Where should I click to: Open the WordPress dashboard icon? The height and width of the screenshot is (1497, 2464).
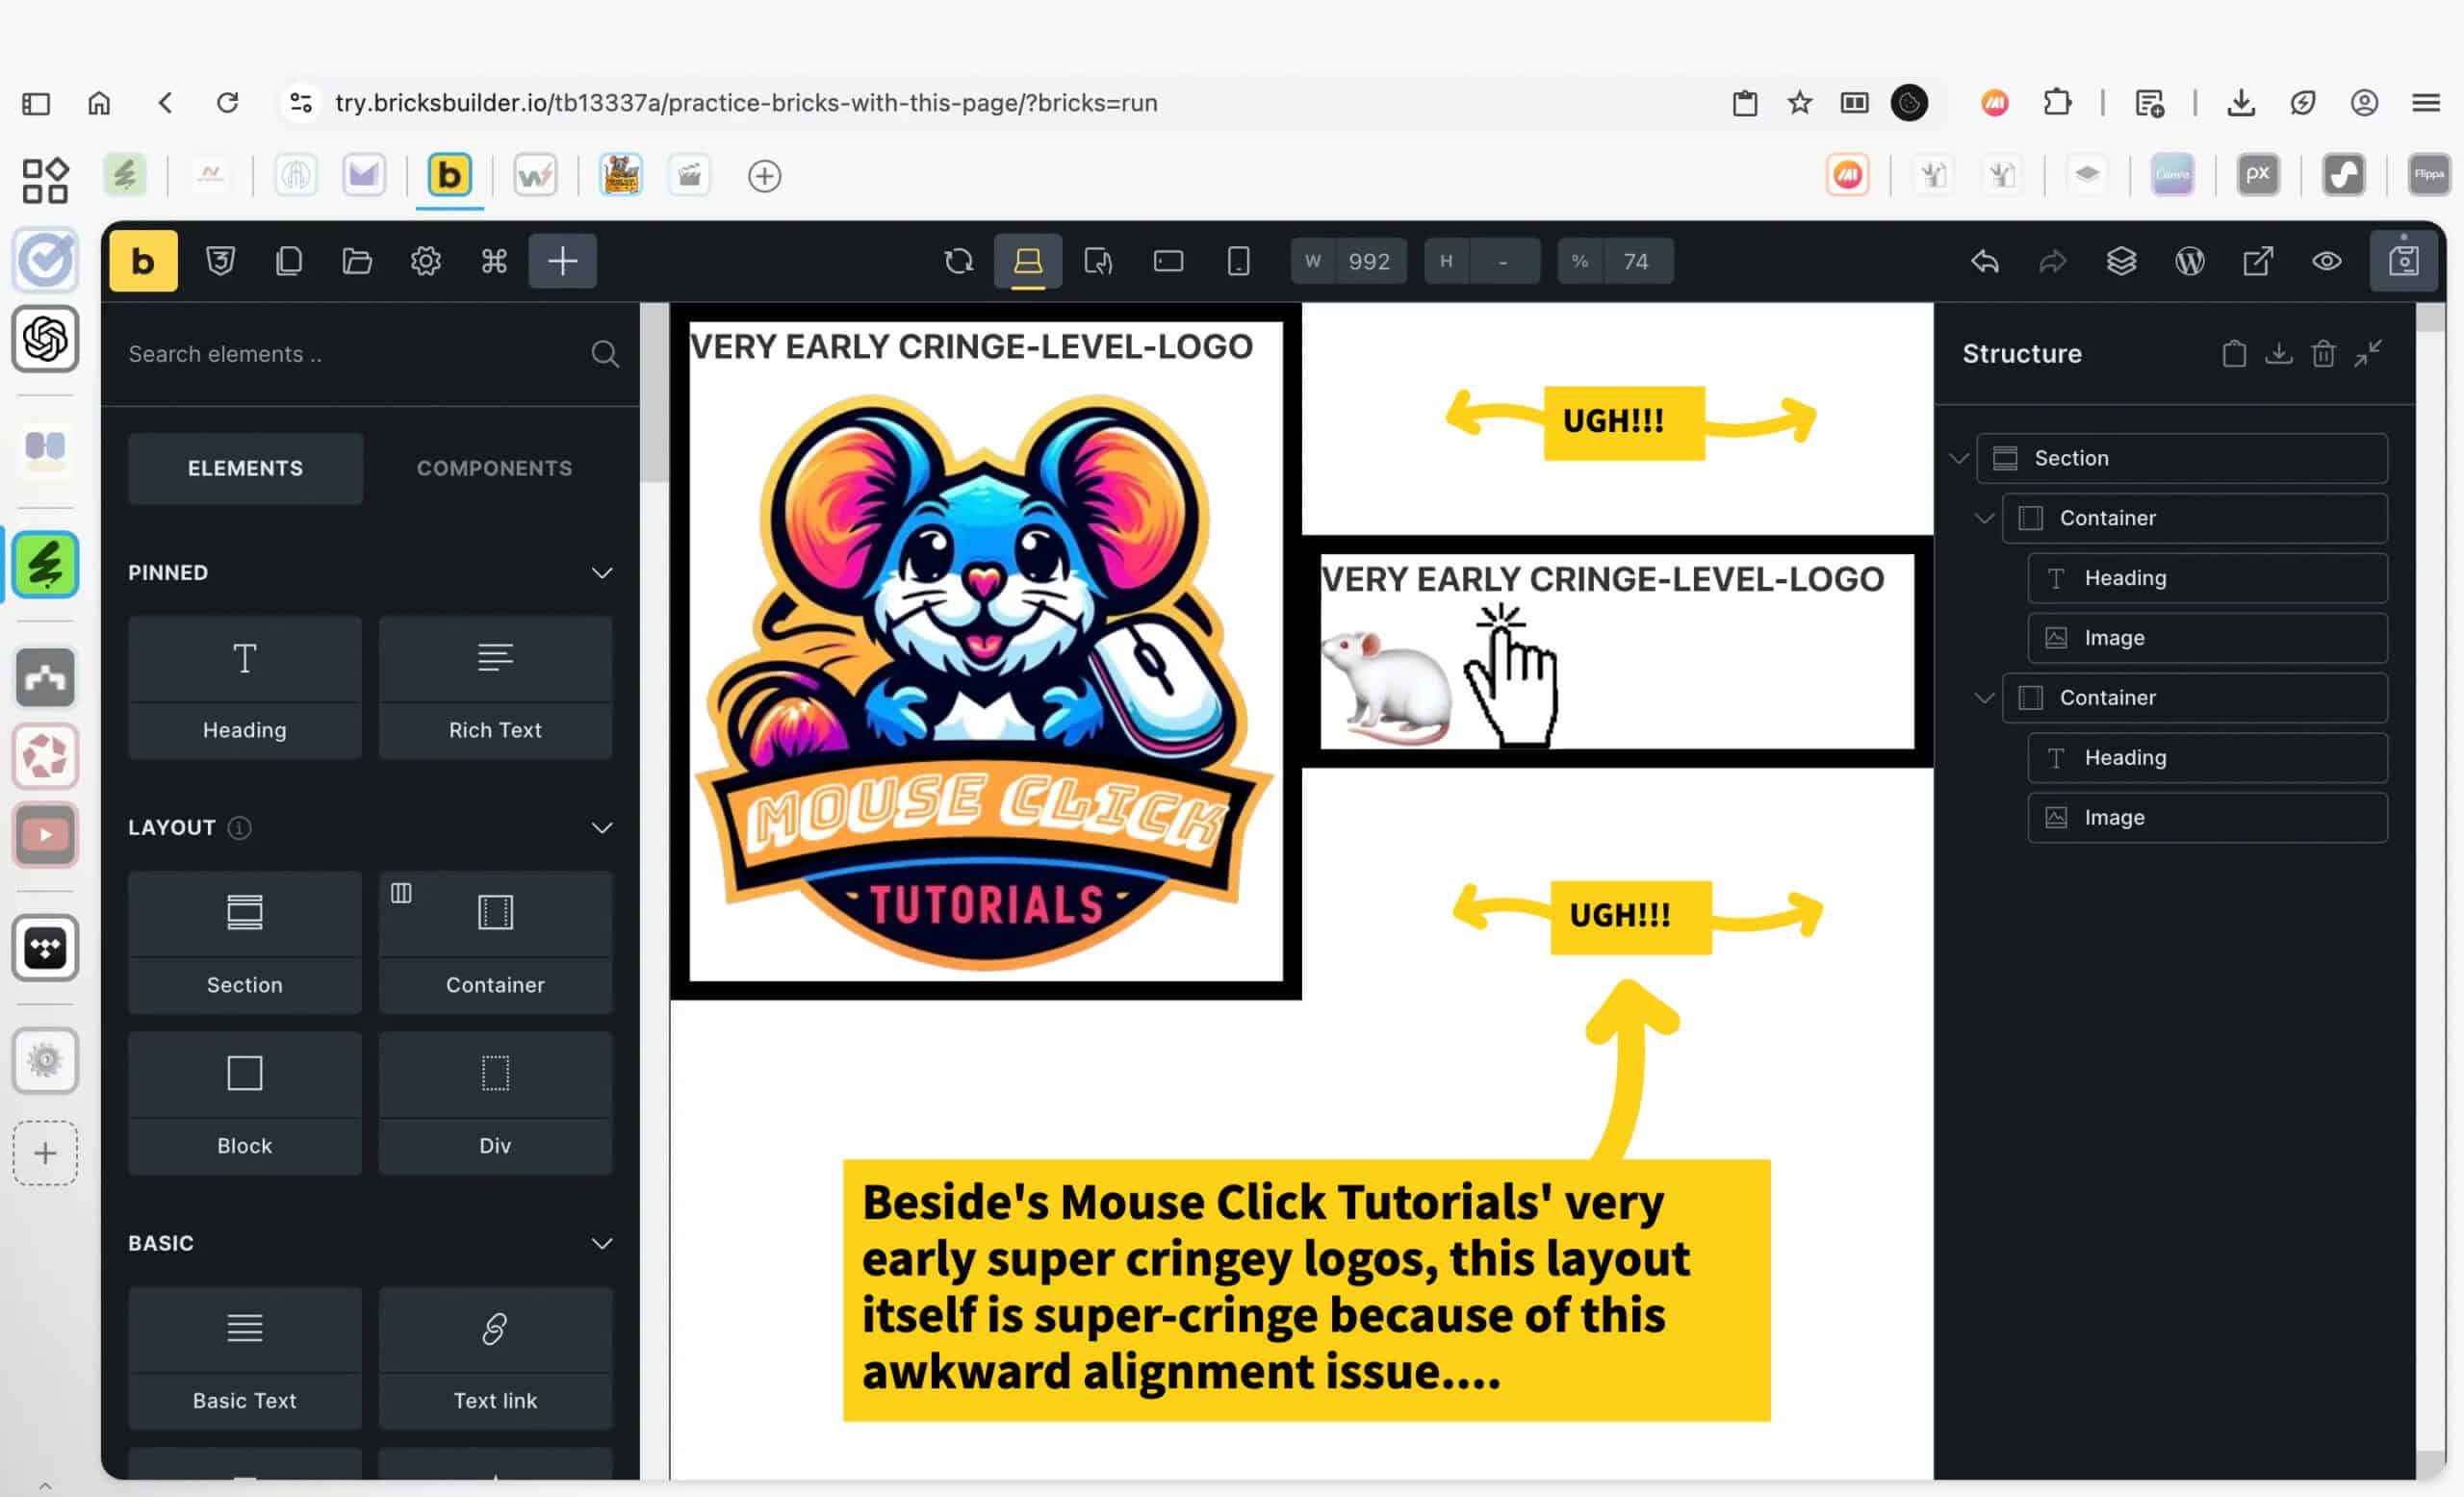(x=2190, y=261)
